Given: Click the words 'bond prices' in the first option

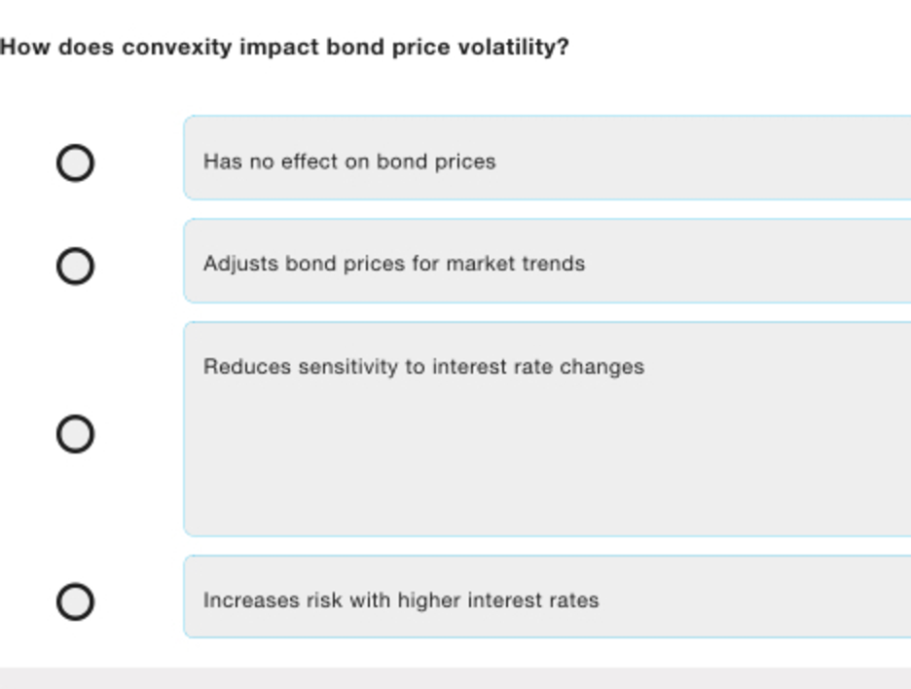Looking at the screenshot, I should (436, 162).
